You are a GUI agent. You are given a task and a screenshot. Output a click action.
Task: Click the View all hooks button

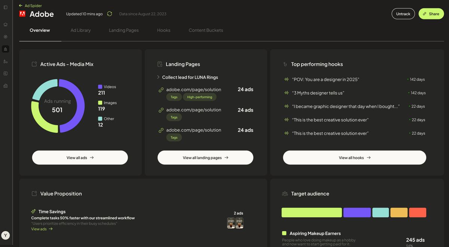pos(354,158)
